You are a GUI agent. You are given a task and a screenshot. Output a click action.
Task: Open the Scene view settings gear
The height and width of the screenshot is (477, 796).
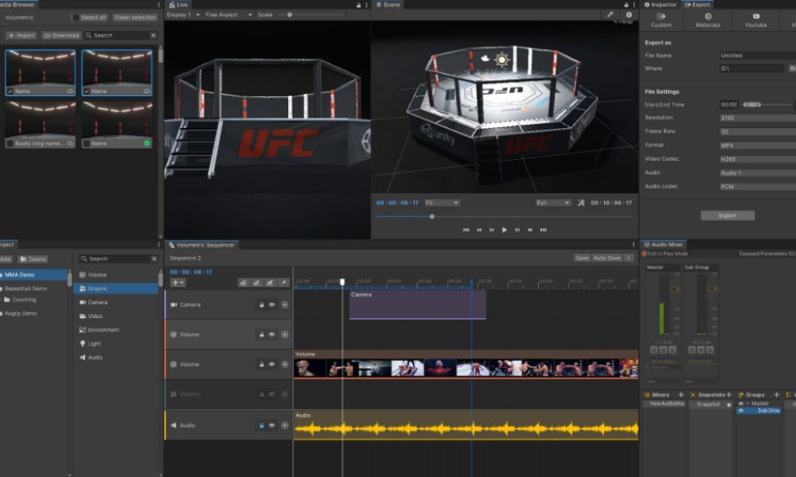[629, 14]
